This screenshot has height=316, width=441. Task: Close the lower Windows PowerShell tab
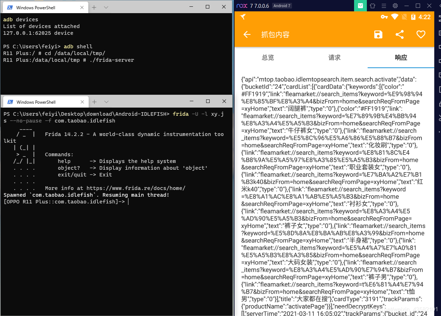point(82,102)
